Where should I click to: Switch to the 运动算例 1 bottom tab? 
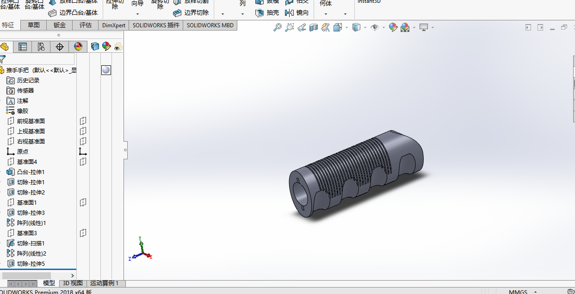tap(104, 283)
